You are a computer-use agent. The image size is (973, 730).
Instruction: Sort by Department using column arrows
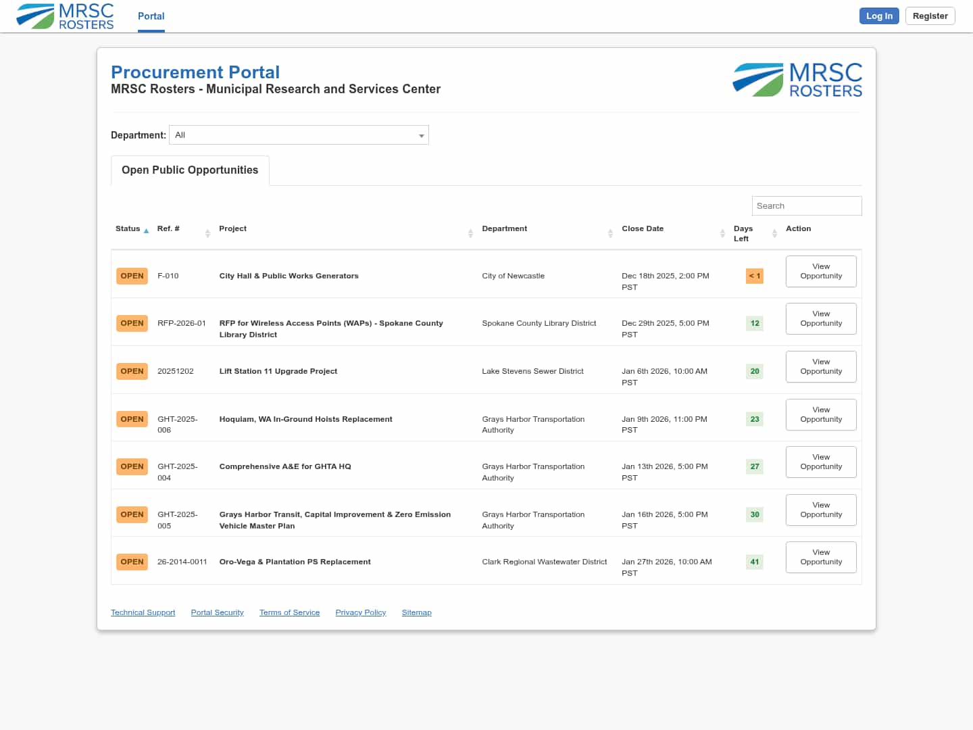point(610,233)
